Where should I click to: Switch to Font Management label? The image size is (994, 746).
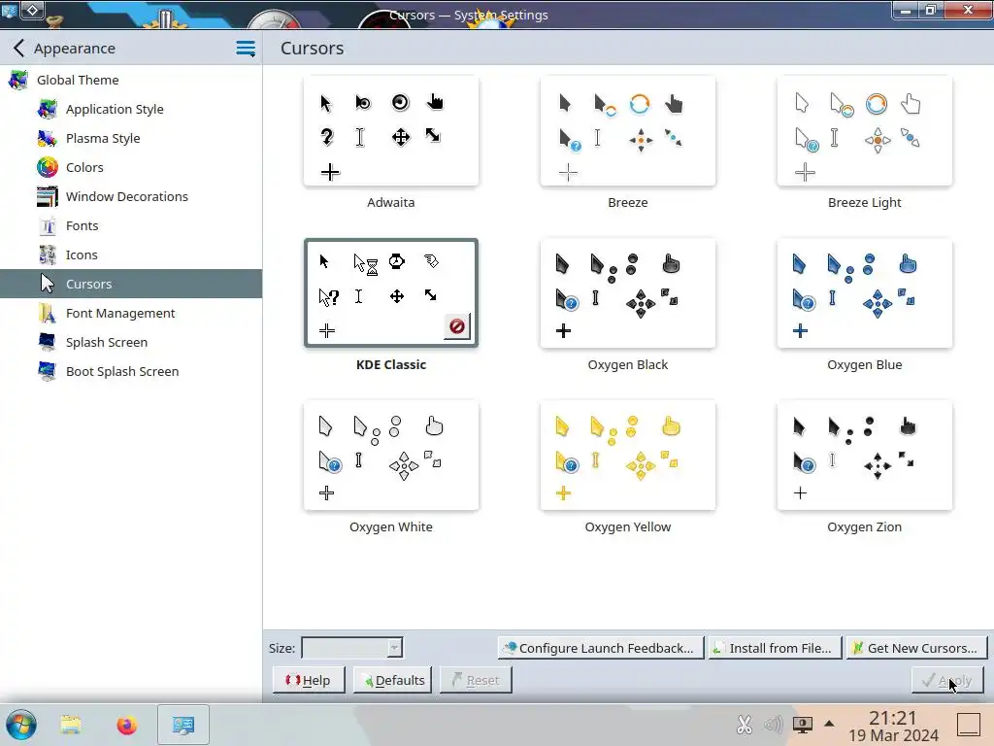click(120, 314)
